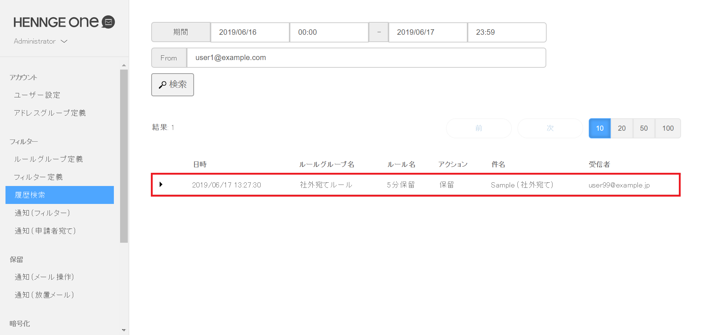Click the 保留 action cell in the result row
This screenshot has height=335, width=703.
(x=447, y=185)
